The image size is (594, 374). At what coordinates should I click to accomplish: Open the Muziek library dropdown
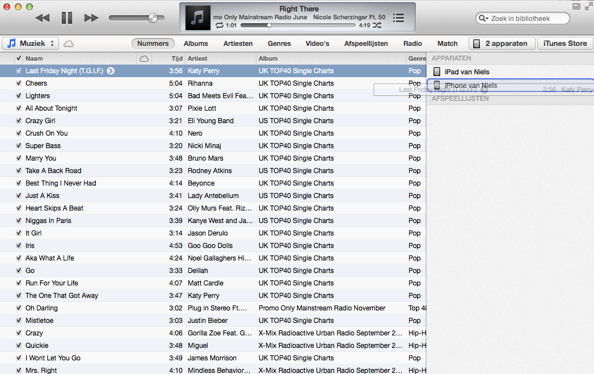pyautogui.click(x=30, y=44)
